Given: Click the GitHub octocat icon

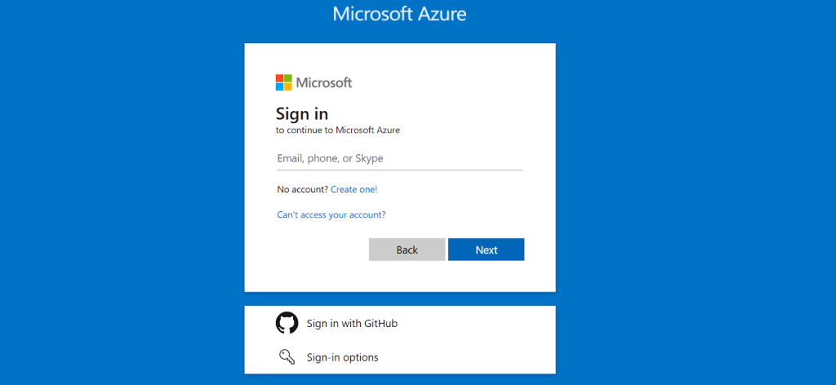Looking at the screenshot, I should coord(287,323).
